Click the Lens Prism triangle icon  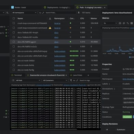pyautogui.click(x=71, y=75)
